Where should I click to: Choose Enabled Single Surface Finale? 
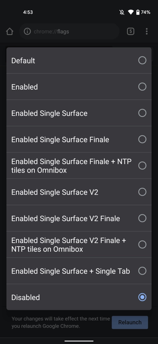click(x=79, y=139)
